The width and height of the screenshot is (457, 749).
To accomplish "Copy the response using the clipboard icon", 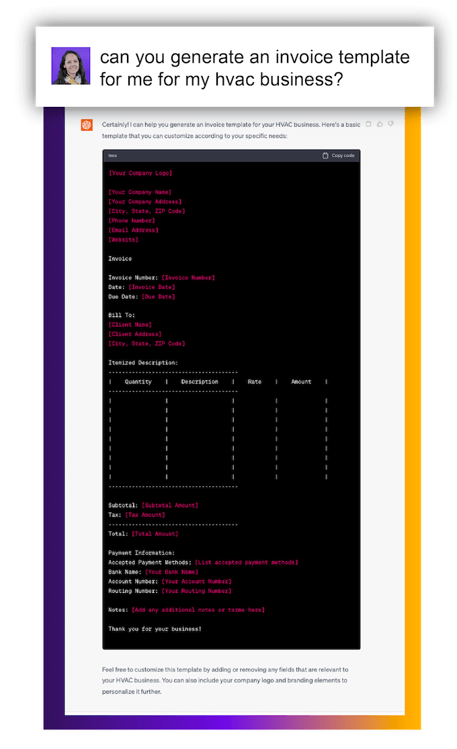I will pos(368,124).
